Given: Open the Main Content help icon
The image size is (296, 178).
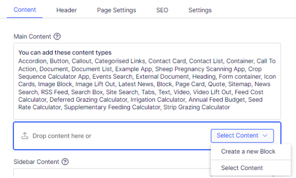Looking at the screenshot, I should point(57,37).
